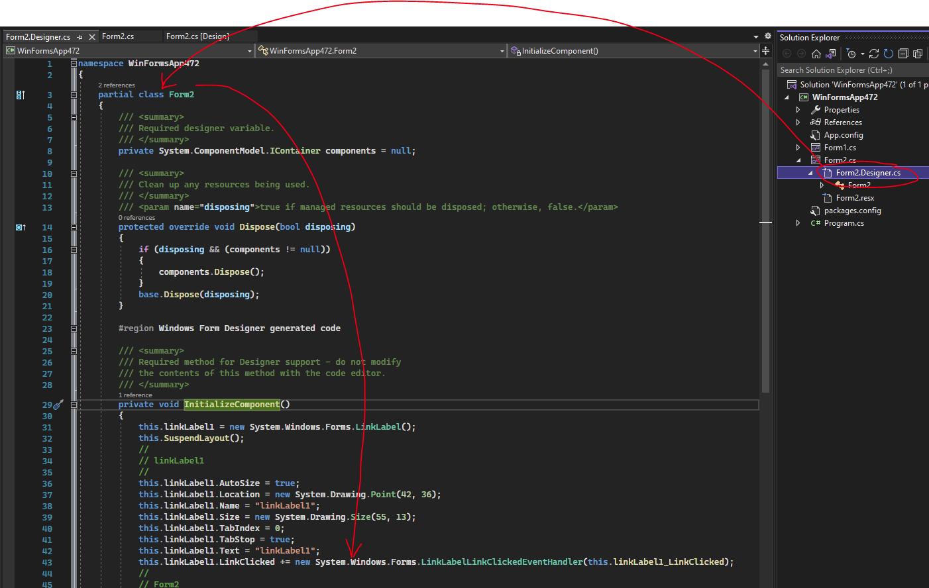This screenshot has width=929, height=588.
Task: Click Solution Explorer Home button
Action: click(x=816, y=54)
